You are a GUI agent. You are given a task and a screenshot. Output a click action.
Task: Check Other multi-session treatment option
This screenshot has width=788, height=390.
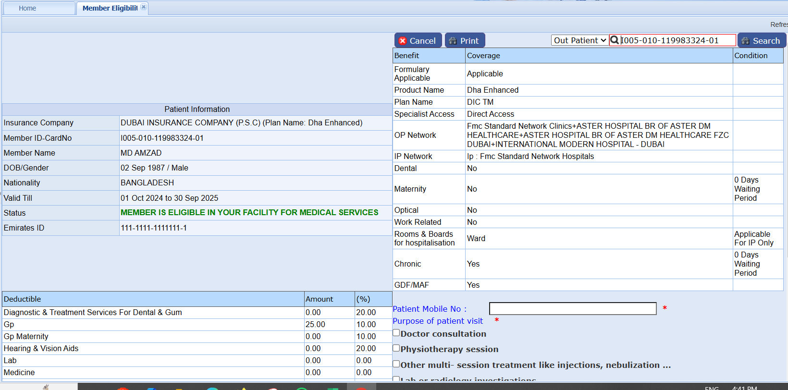coord(396,364)
